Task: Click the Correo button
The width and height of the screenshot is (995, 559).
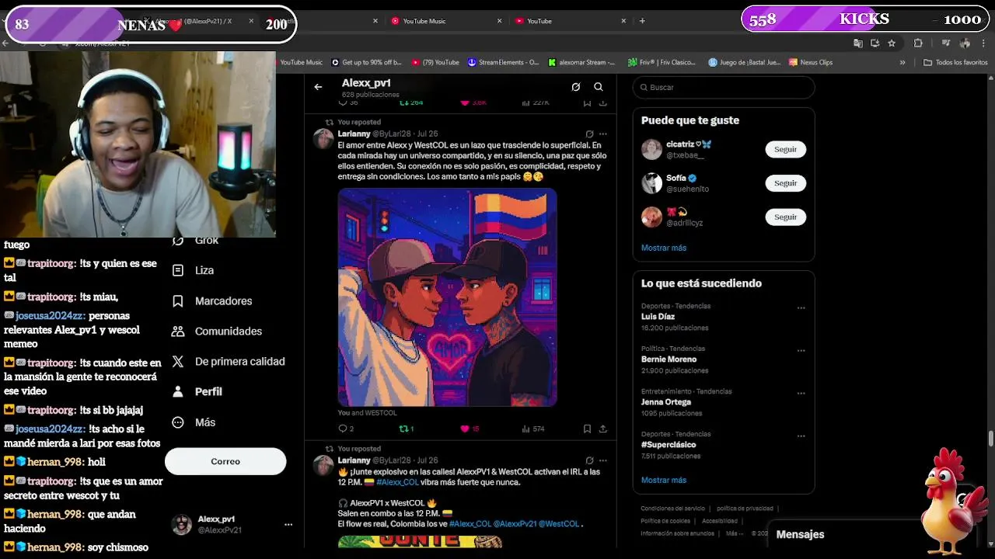Action: [225, 461]
